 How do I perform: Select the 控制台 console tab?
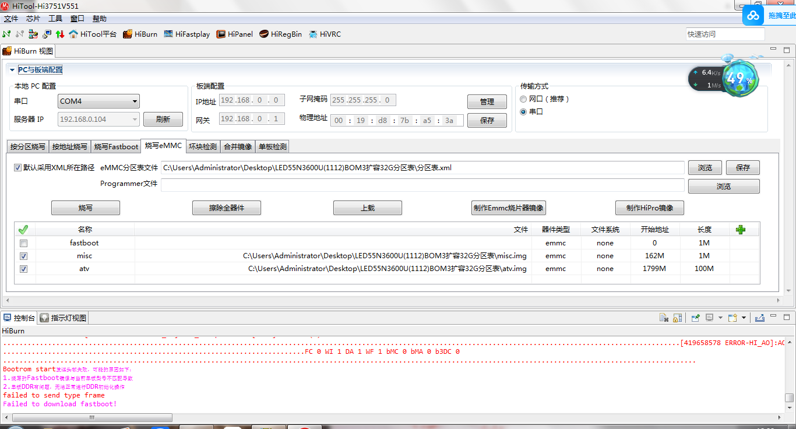click(x=19, y=318)
